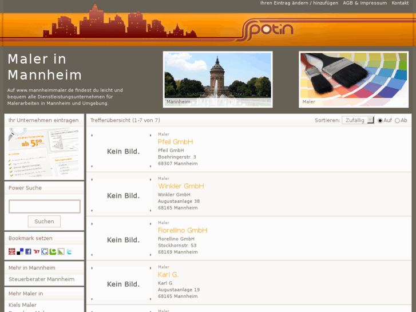Click the Spotin logo in banner
416x312 pixels.
pyautogui.click(x=267, y=30)
